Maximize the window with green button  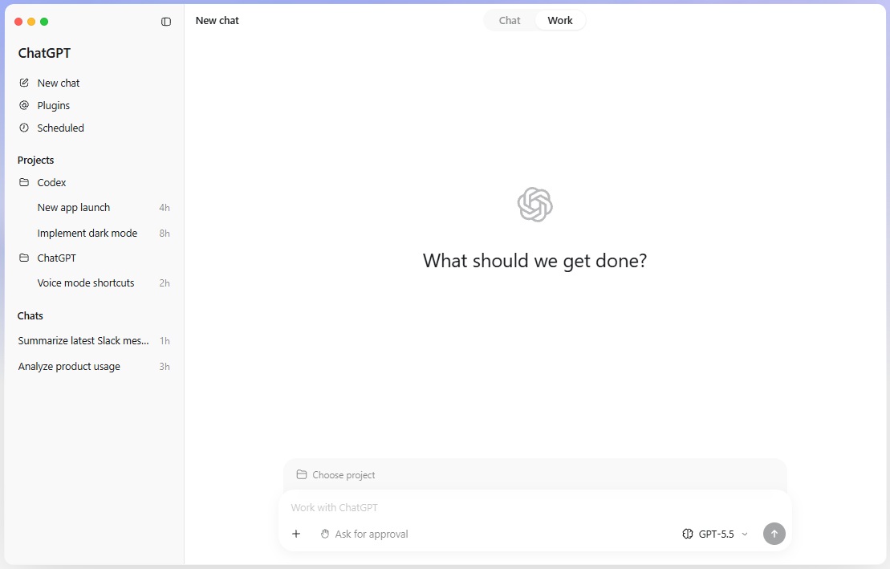click(44, 22)
